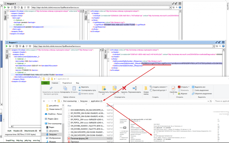Viewport: 229px width, 143px height.
Task: Click Вставить paste icon in Explorer ribbon
Action: [x=74, y=88]
